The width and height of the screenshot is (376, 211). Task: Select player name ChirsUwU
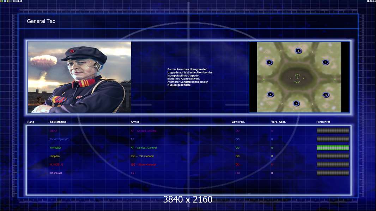click(56, 173)
